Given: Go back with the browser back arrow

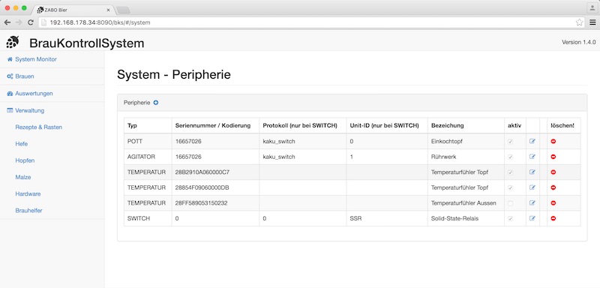Looking at the screenshot, I should coord(7,22).
